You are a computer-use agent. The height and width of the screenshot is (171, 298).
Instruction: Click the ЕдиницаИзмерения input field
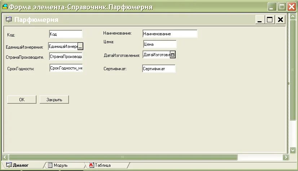(x=63, y=46)
